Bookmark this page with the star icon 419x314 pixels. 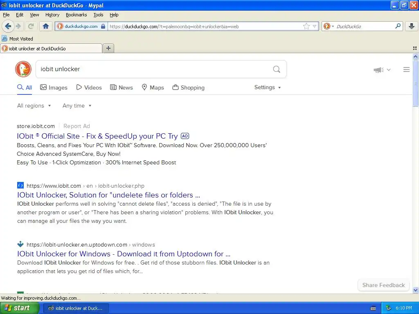pos(306,26)
